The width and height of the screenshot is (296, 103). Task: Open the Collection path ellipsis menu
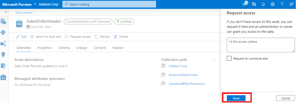[x=214, y=60]
